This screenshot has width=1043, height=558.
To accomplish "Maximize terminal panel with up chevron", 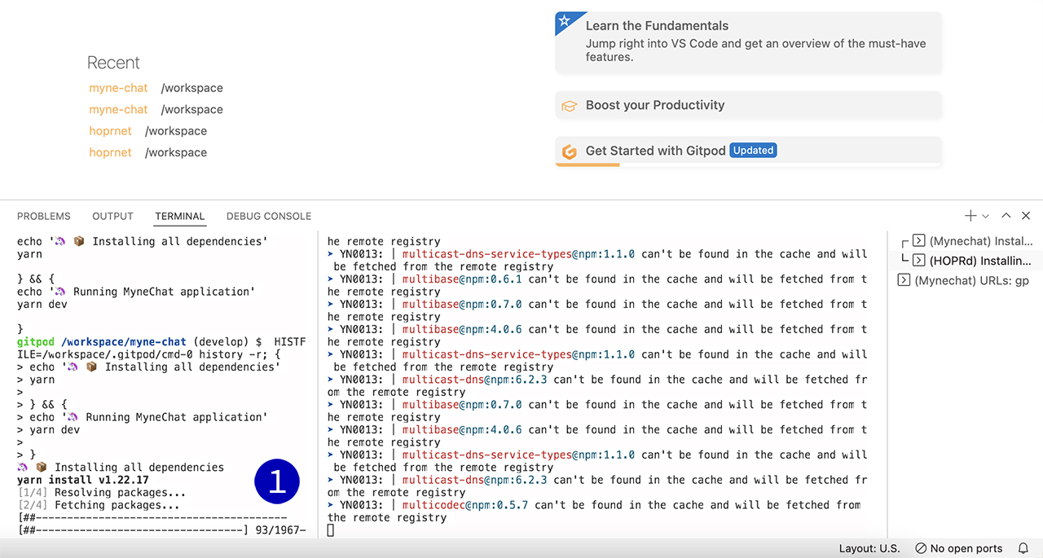I will tap(1006, 216).
